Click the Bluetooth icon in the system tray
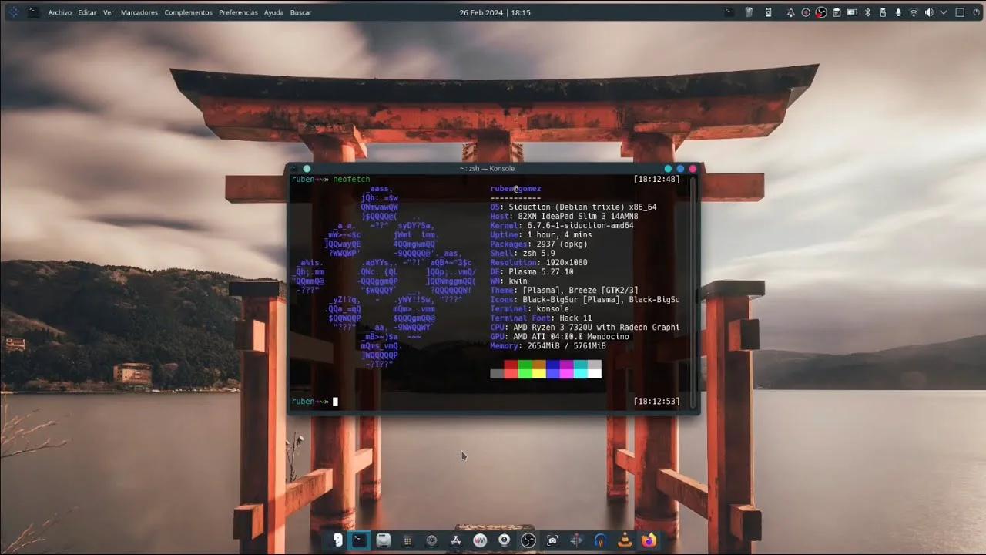This screenshot has height=555, width=986. click(866, 12)
